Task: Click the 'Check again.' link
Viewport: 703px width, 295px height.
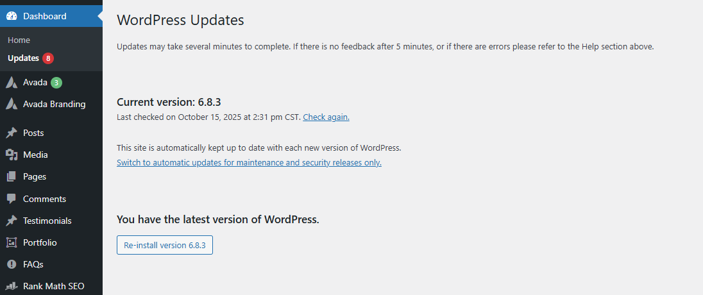Action: [326, 117]
